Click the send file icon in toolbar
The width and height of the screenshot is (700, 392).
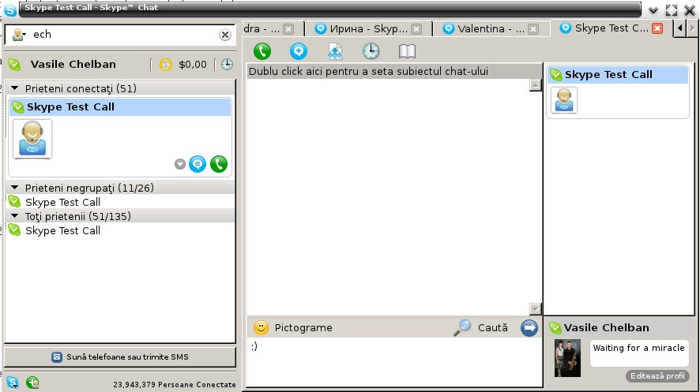(336, 51)
